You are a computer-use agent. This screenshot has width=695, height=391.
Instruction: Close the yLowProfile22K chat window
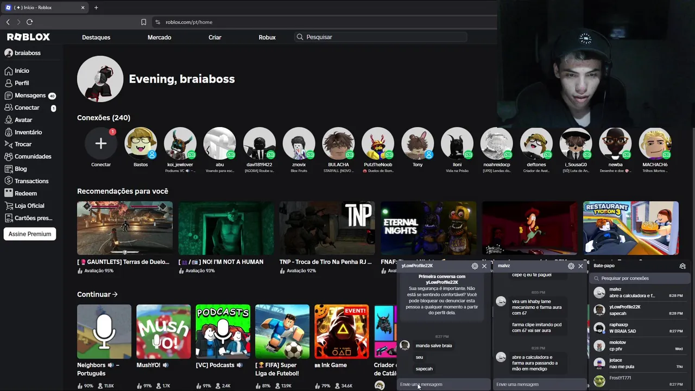click(484, 266)
